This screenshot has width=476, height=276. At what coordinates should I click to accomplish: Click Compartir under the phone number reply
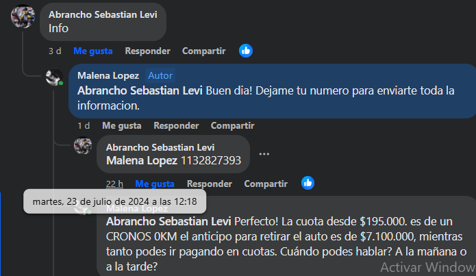click(x=266, y=184)
